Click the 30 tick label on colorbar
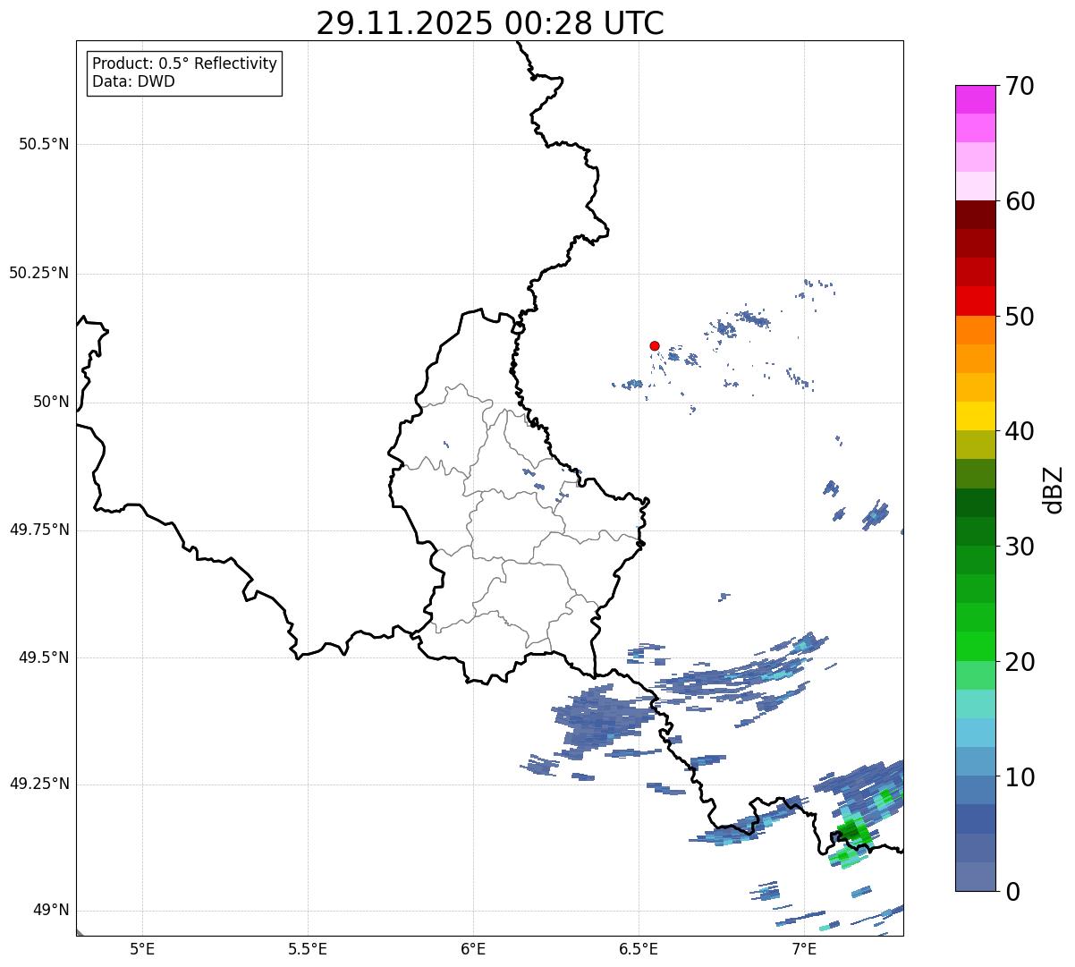Image resolution: width=1075 pixels, height=967 pixels. 1020,547
